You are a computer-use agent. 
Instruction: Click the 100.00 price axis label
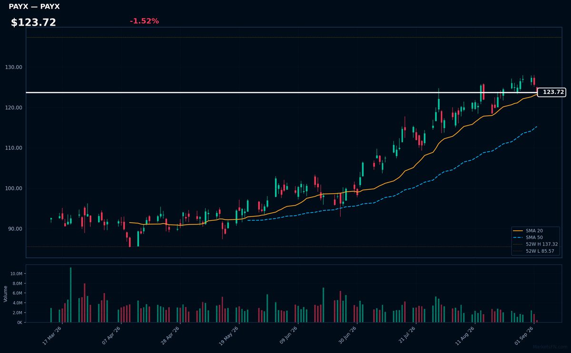14,188
